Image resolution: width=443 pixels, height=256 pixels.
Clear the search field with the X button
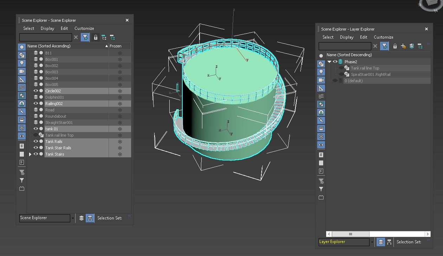[76, 37]
